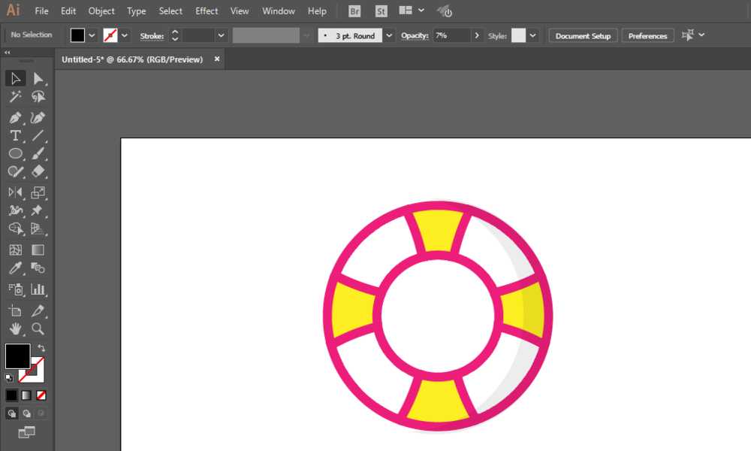Open the Preferences button

pos(647,36)
